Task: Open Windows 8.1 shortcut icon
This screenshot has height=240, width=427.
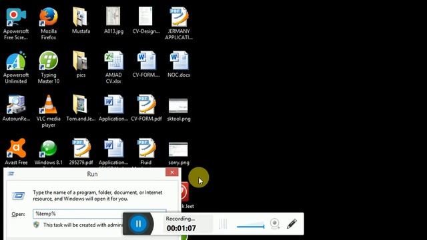Action: click(x=49, y=152)
